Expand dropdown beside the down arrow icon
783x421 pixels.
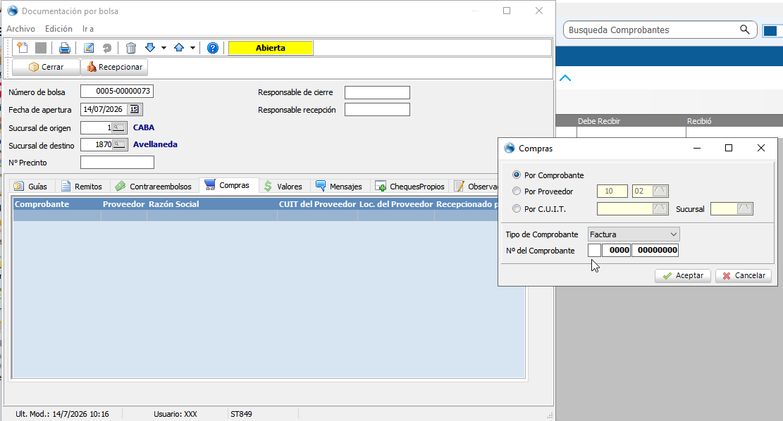pos(164,48)
